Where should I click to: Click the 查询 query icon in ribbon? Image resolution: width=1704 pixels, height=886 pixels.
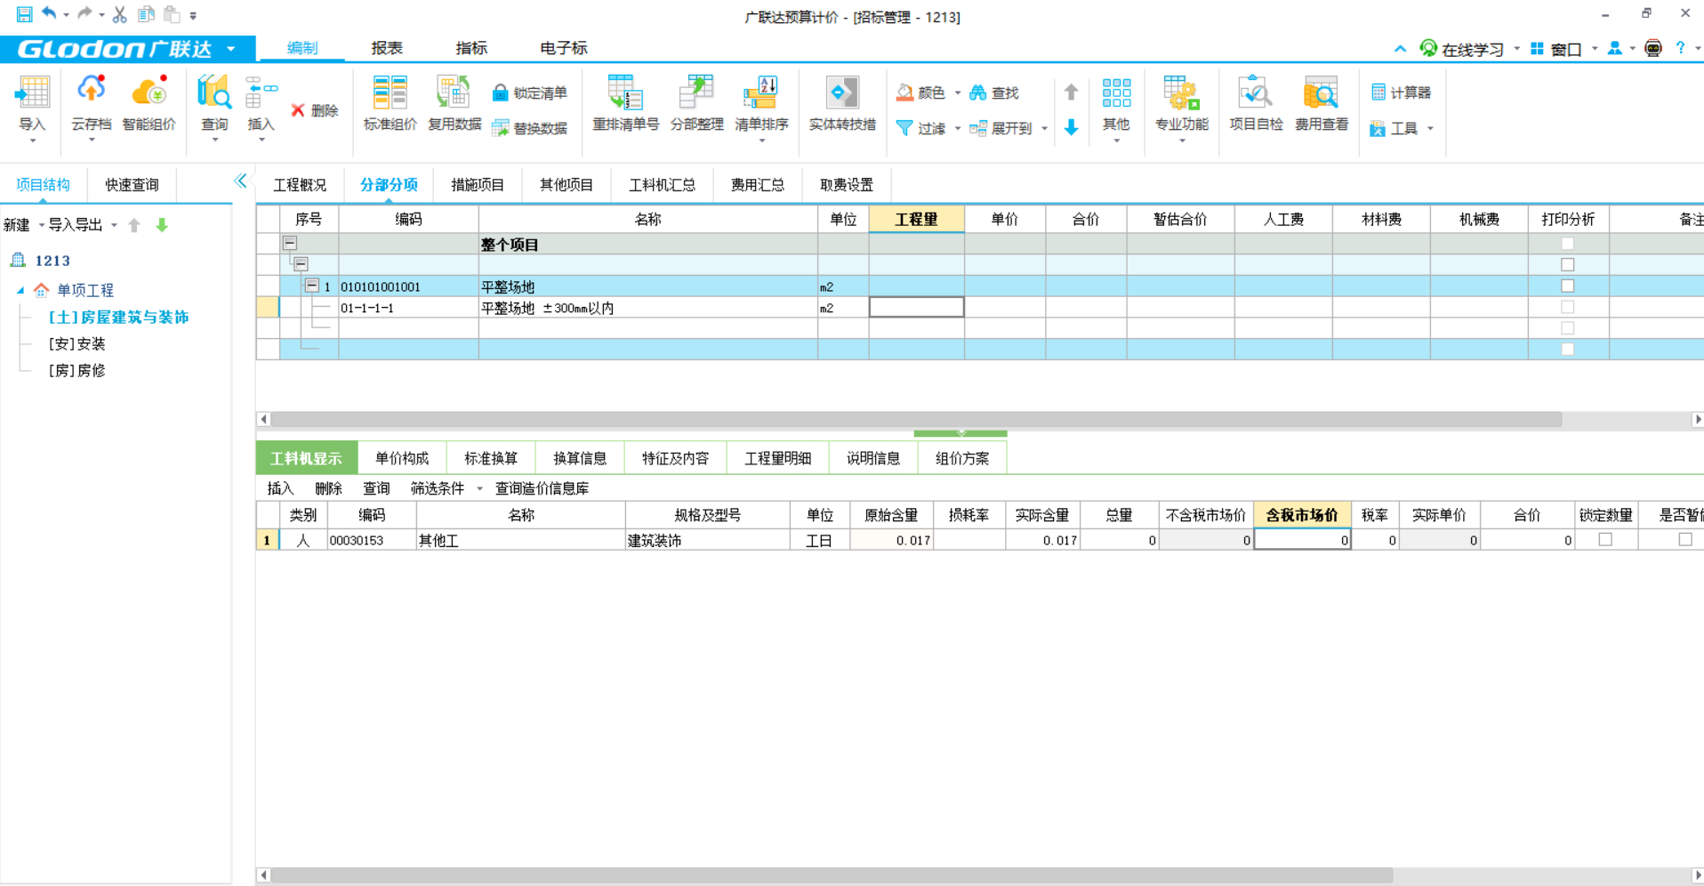(x=214, y=93)
